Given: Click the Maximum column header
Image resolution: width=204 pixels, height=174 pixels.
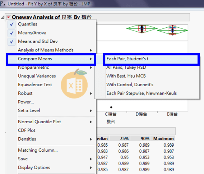Looking at the screenshot, I should point(163,138).
